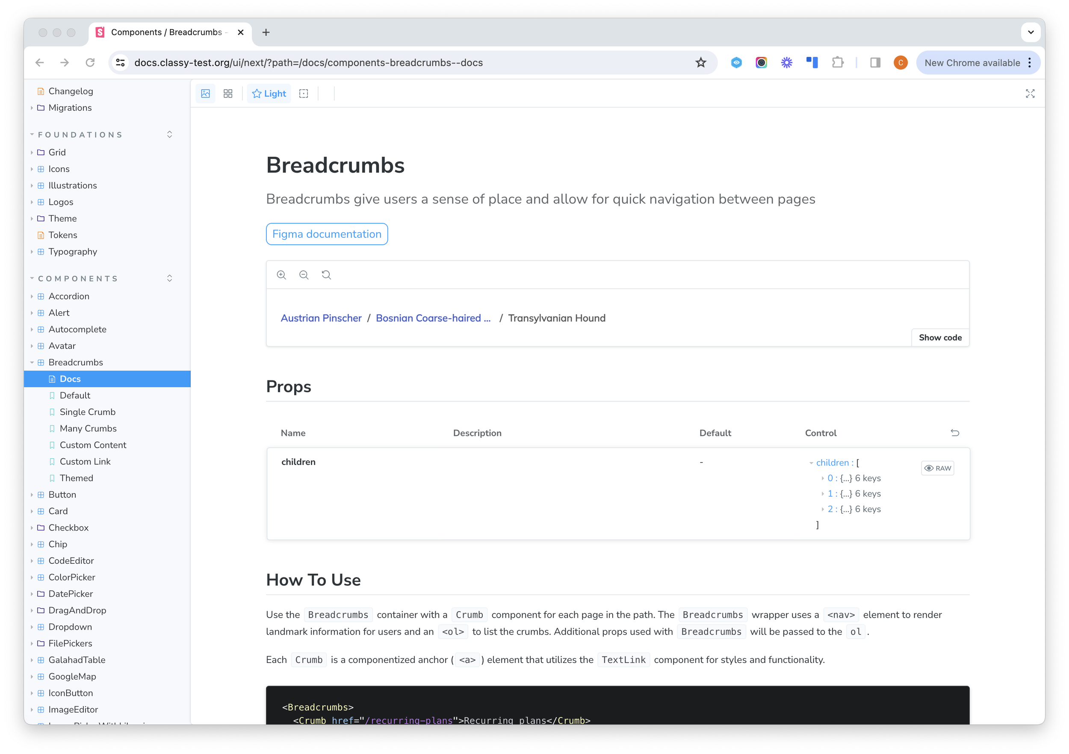The width and height of the screenshot is (1069, 754).
Task: Click the zoom in icon in preview
Action: click(x=281, y=275)
